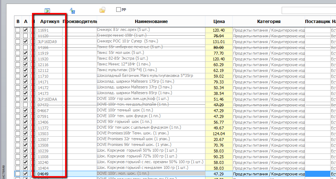Click the window icon with green arrow
Screen dimensions: 336x179
pos(47,10)
